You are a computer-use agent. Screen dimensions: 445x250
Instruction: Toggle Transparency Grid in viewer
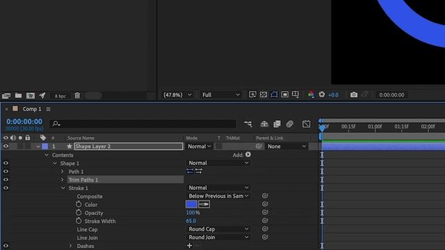(x=264, y=94)
